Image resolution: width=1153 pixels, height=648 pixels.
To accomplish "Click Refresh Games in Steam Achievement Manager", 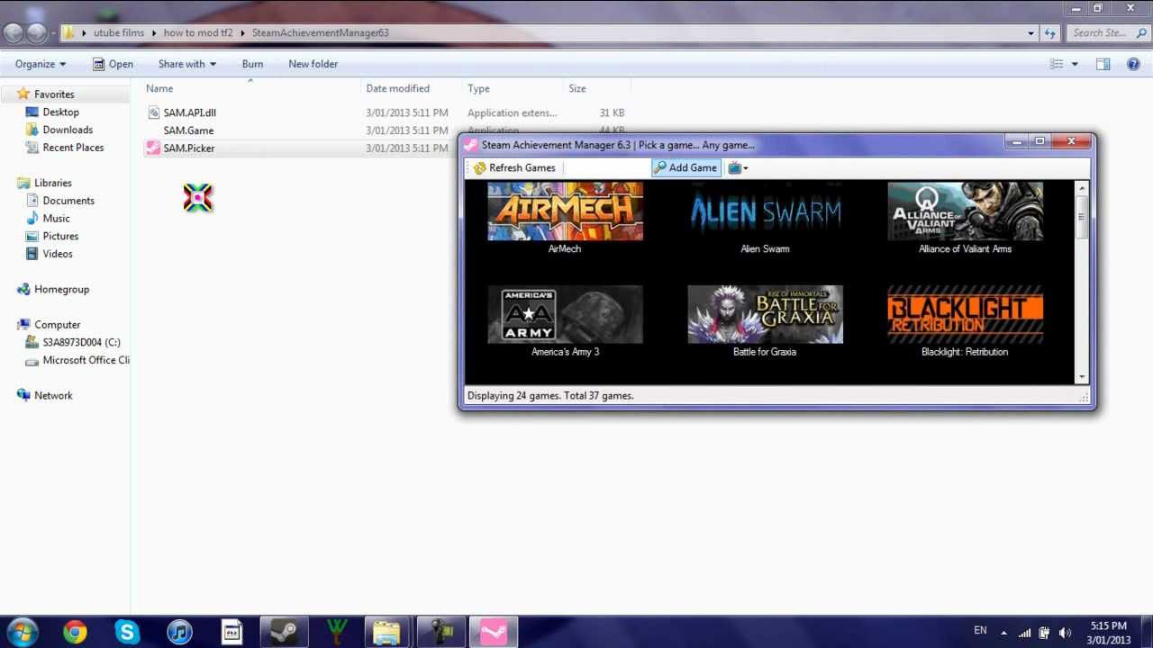I will coord(514,167).
